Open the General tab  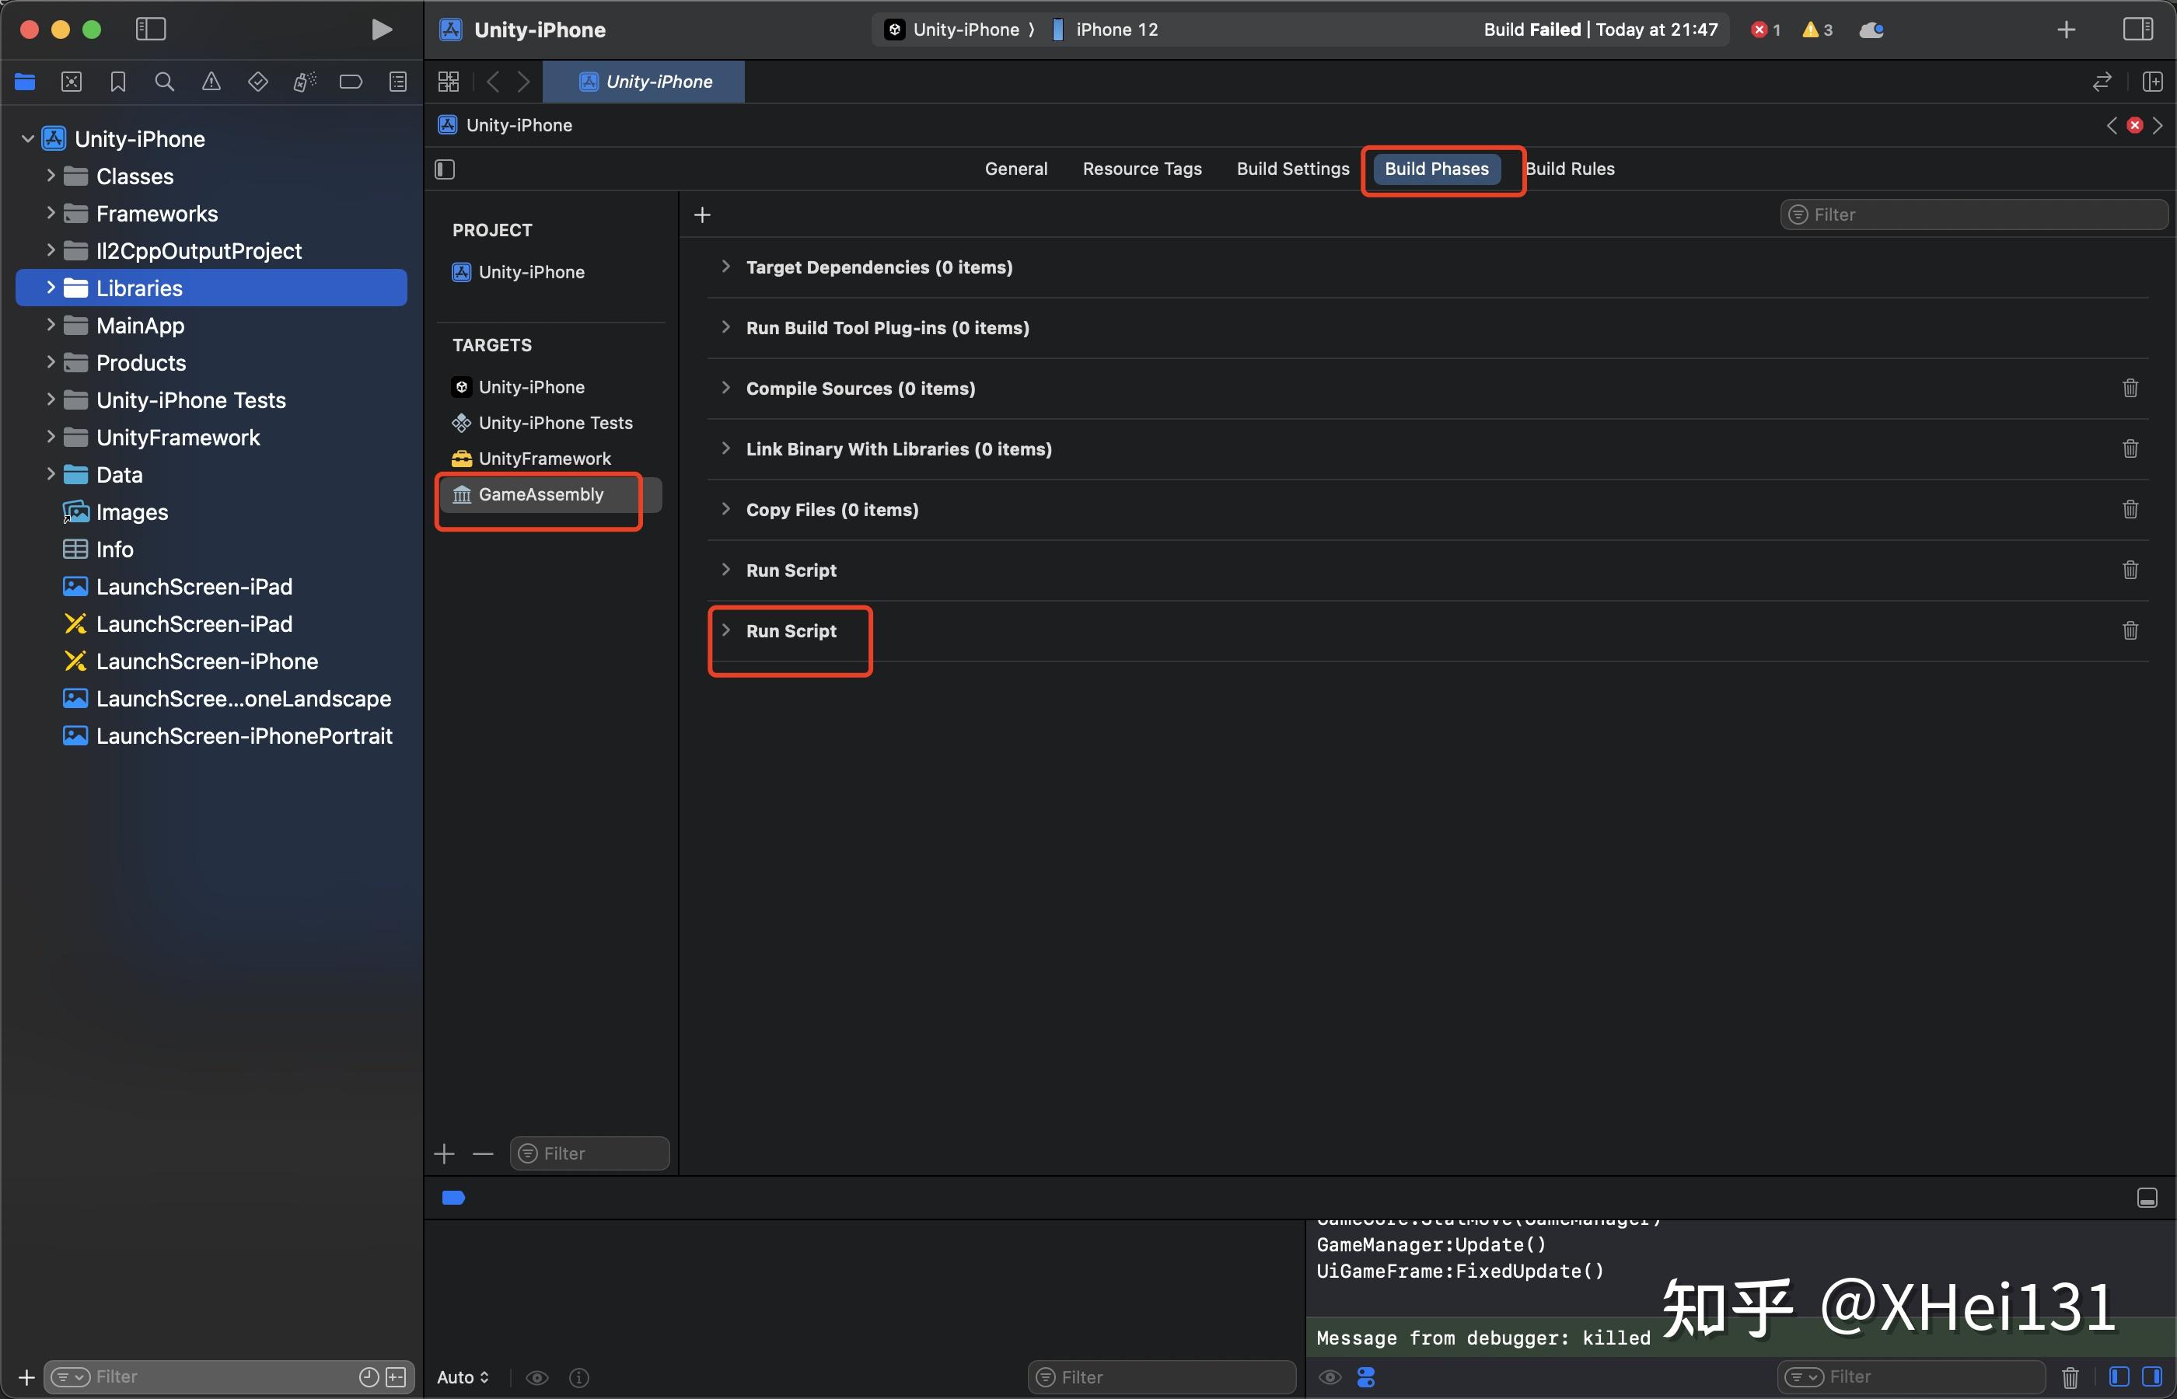tap(1016, 168)
